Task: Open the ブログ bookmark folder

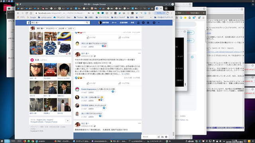Action: [140, 17]
